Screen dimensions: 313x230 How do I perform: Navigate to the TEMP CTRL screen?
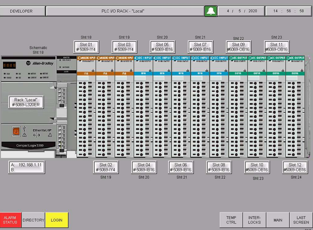pos(231,220)
